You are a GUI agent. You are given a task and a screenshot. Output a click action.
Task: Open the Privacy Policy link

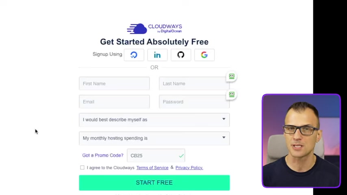[189, 168]
